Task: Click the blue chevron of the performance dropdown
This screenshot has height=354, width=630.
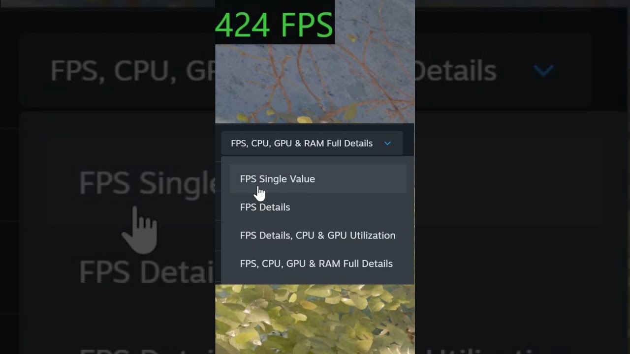Action: pyautogui.click(x=387, y=144)
